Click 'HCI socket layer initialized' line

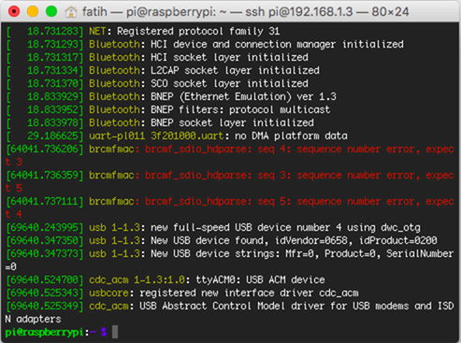pos(229,57)
